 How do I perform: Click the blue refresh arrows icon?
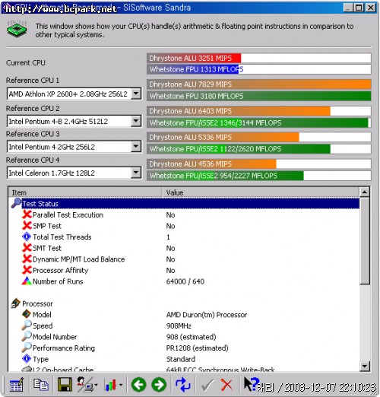pyautogui.click(x=183, y=384)
